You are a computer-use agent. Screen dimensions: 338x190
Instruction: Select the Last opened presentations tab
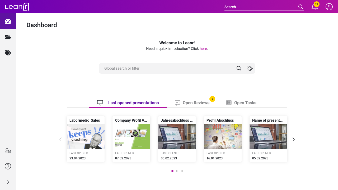tap(133, 103)
